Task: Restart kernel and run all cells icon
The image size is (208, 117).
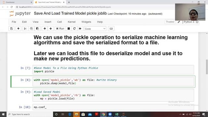Action: 80,29
